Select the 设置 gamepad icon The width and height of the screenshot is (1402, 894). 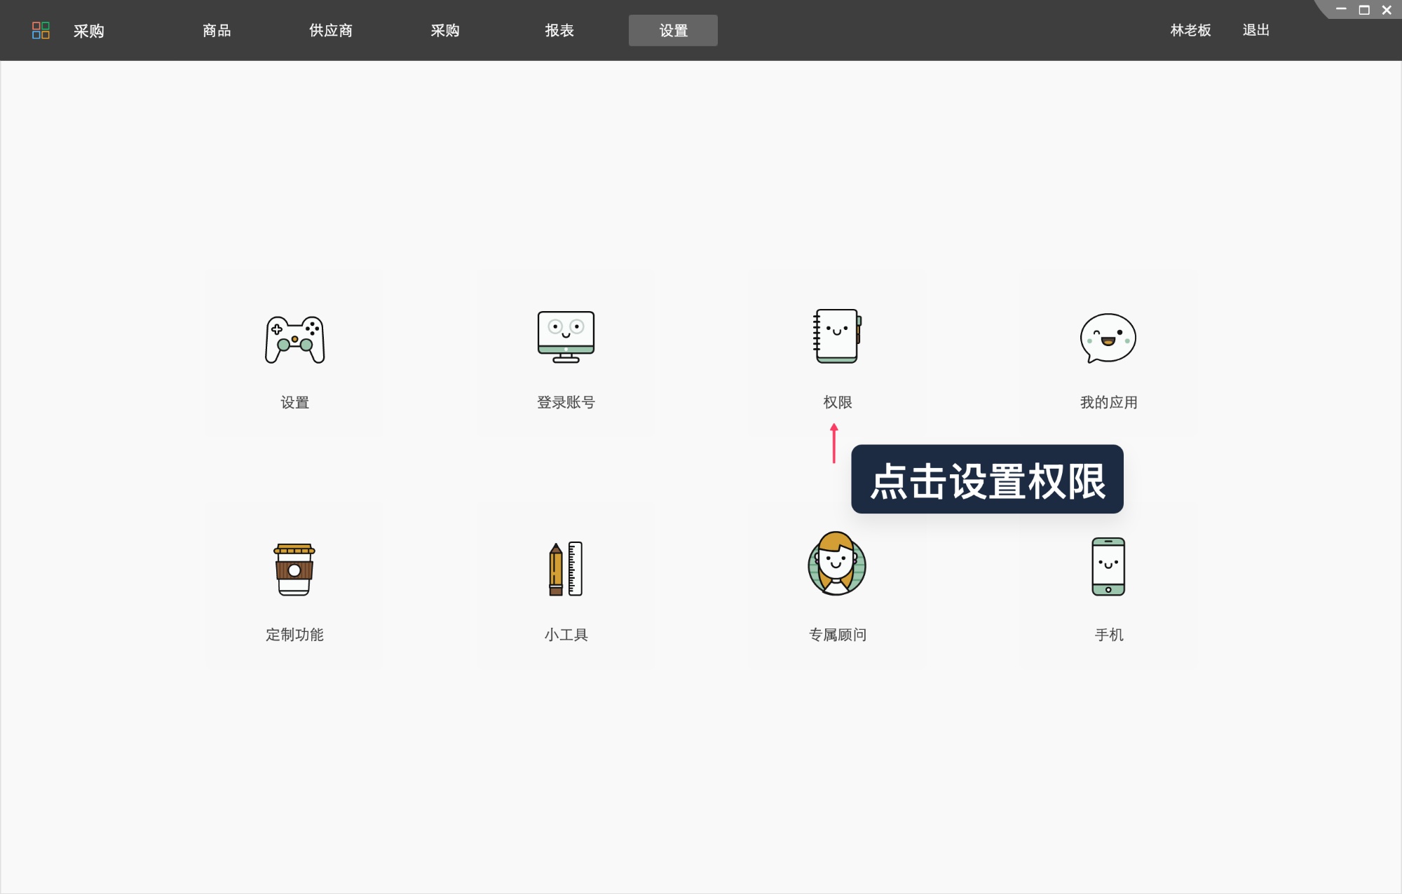coord(294,338)
